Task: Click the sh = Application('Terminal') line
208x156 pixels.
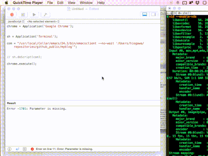Action: (x=32, y=36)
